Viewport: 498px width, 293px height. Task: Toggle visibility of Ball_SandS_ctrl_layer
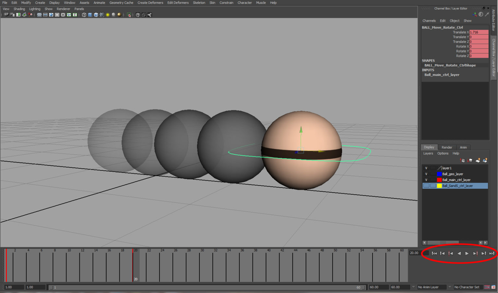click(426, 186)
